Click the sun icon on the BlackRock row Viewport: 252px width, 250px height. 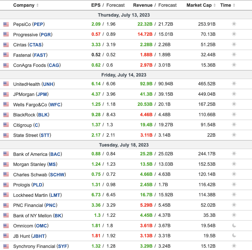point(234,114)
